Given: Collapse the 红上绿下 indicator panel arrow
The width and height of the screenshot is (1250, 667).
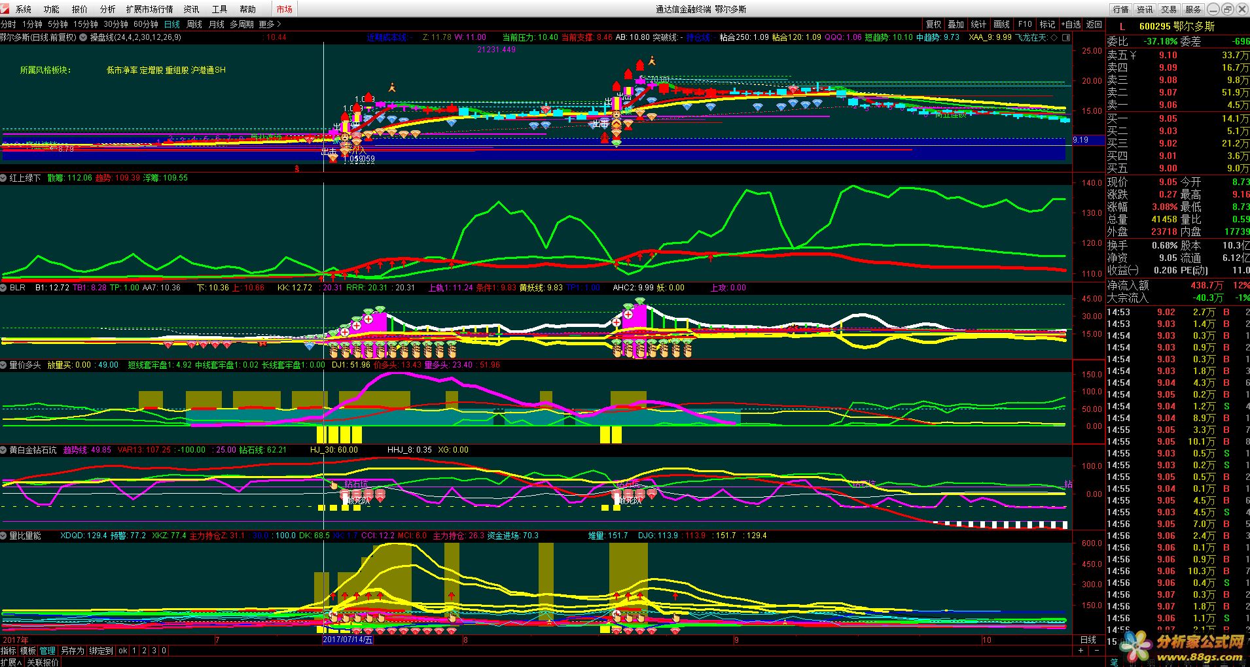Looking at the screenshot, I should point(4,178).
